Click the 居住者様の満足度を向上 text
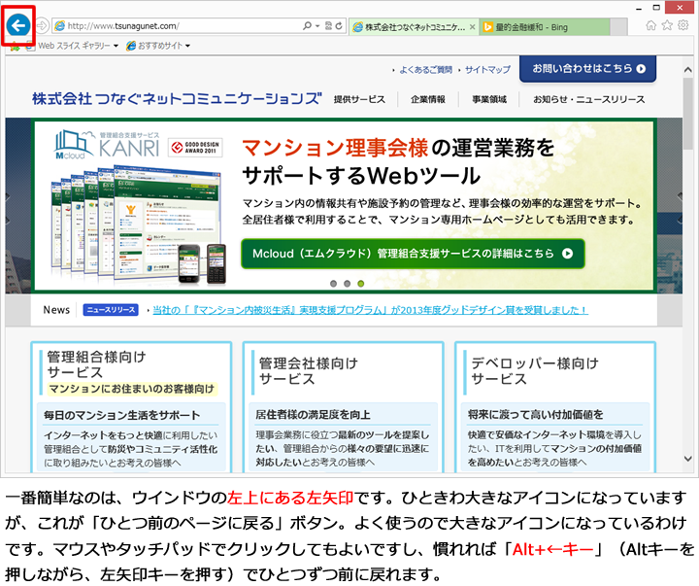The width and height of the screenshot is (699, 586). [x=313, y=415]
